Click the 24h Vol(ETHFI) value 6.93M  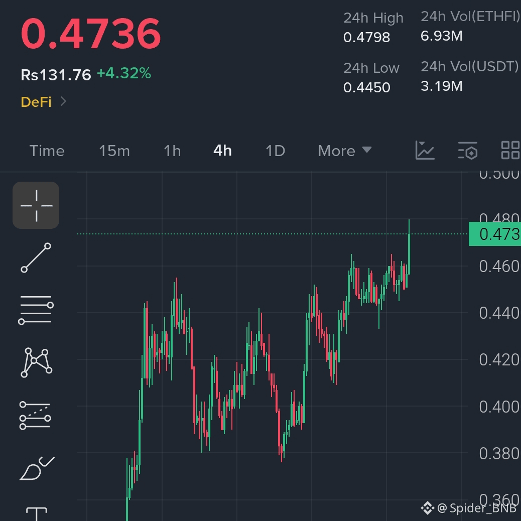pyautogui.click(x=441, y=36)
